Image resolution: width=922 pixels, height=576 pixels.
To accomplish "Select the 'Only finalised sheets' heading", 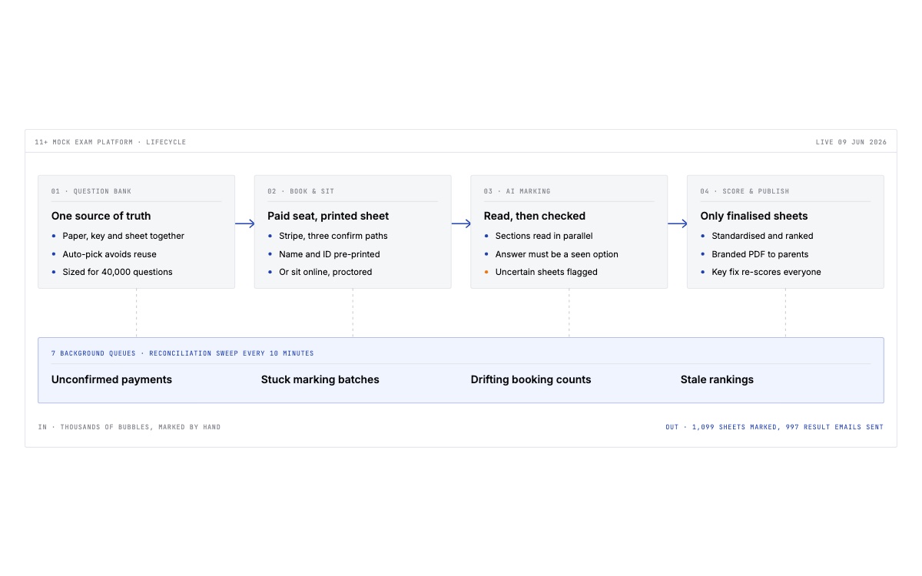I will coord(754,216).
